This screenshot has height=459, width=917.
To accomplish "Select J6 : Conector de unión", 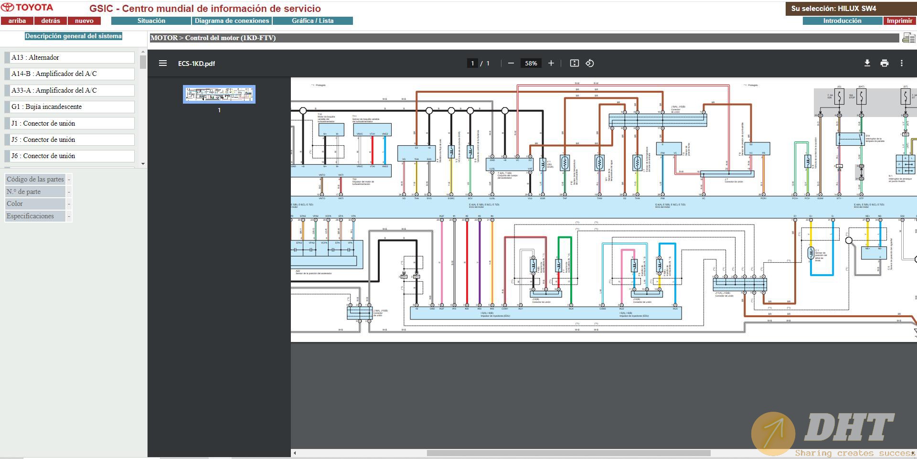I will [x=70, y=156].
